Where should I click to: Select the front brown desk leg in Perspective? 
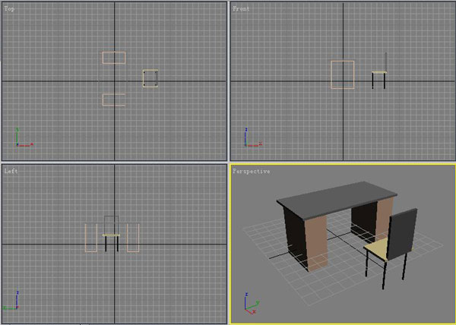click(316, 242)
